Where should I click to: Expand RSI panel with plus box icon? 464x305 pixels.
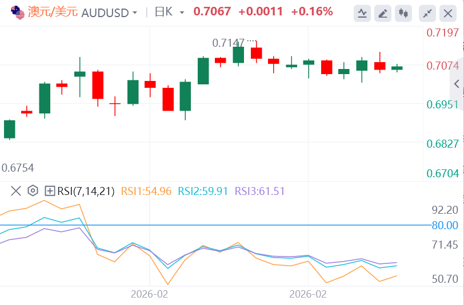(x=50, y=191)
